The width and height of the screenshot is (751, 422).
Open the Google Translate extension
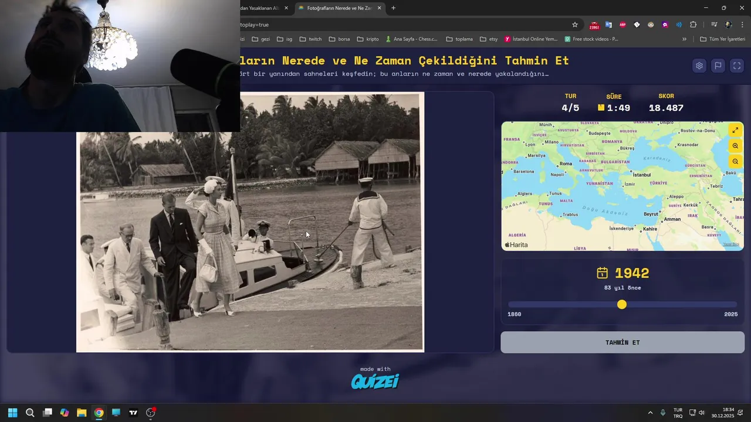coord(608,25)
